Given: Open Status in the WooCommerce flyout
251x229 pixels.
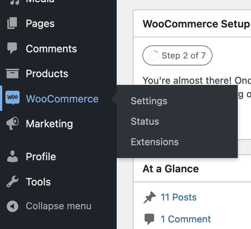Looking at the screenshot, I should 145,121.
